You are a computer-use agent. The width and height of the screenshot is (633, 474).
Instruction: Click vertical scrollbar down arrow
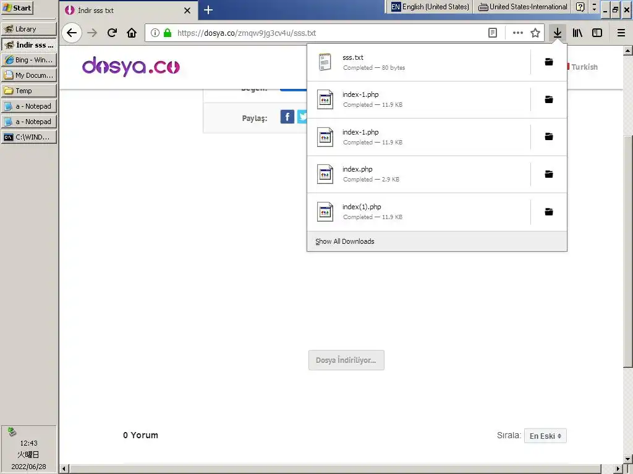[x=628, y=459]
